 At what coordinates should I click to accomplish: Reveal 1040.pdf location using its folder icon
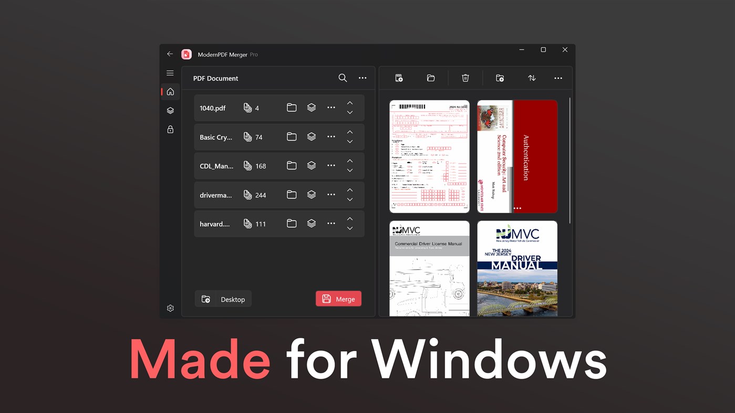point(292,107)
